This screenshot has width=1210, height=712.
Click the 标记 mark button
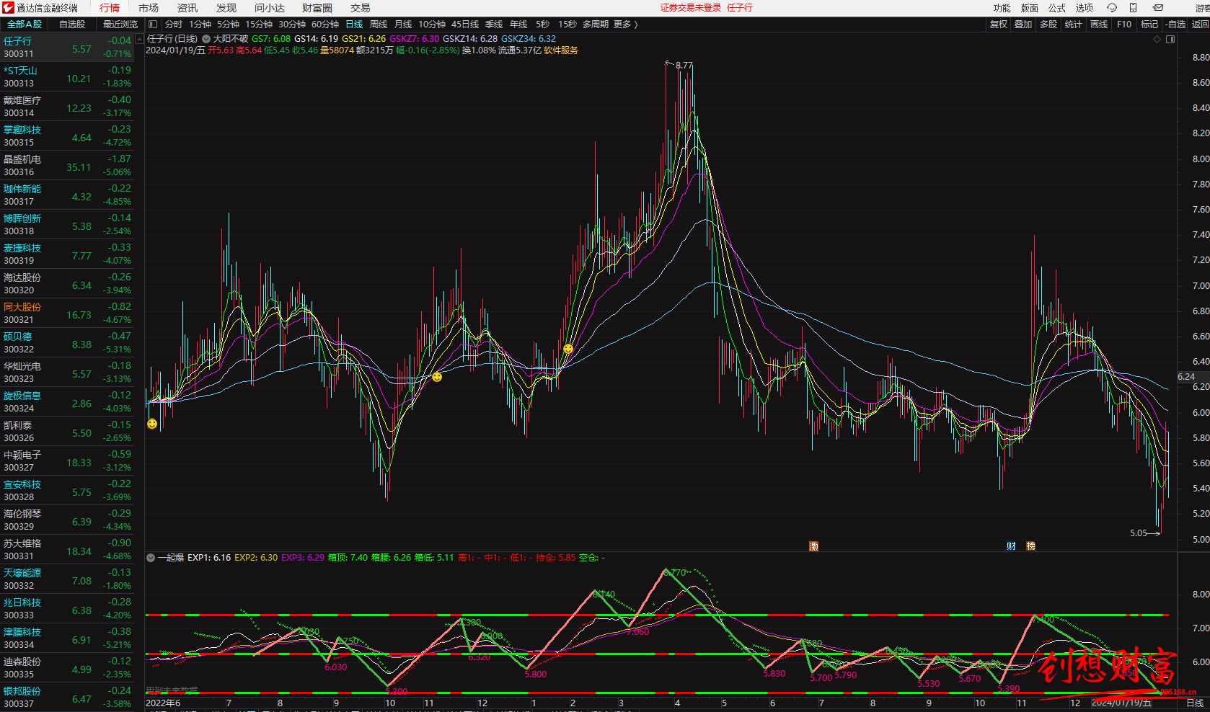coord(1149,25)
